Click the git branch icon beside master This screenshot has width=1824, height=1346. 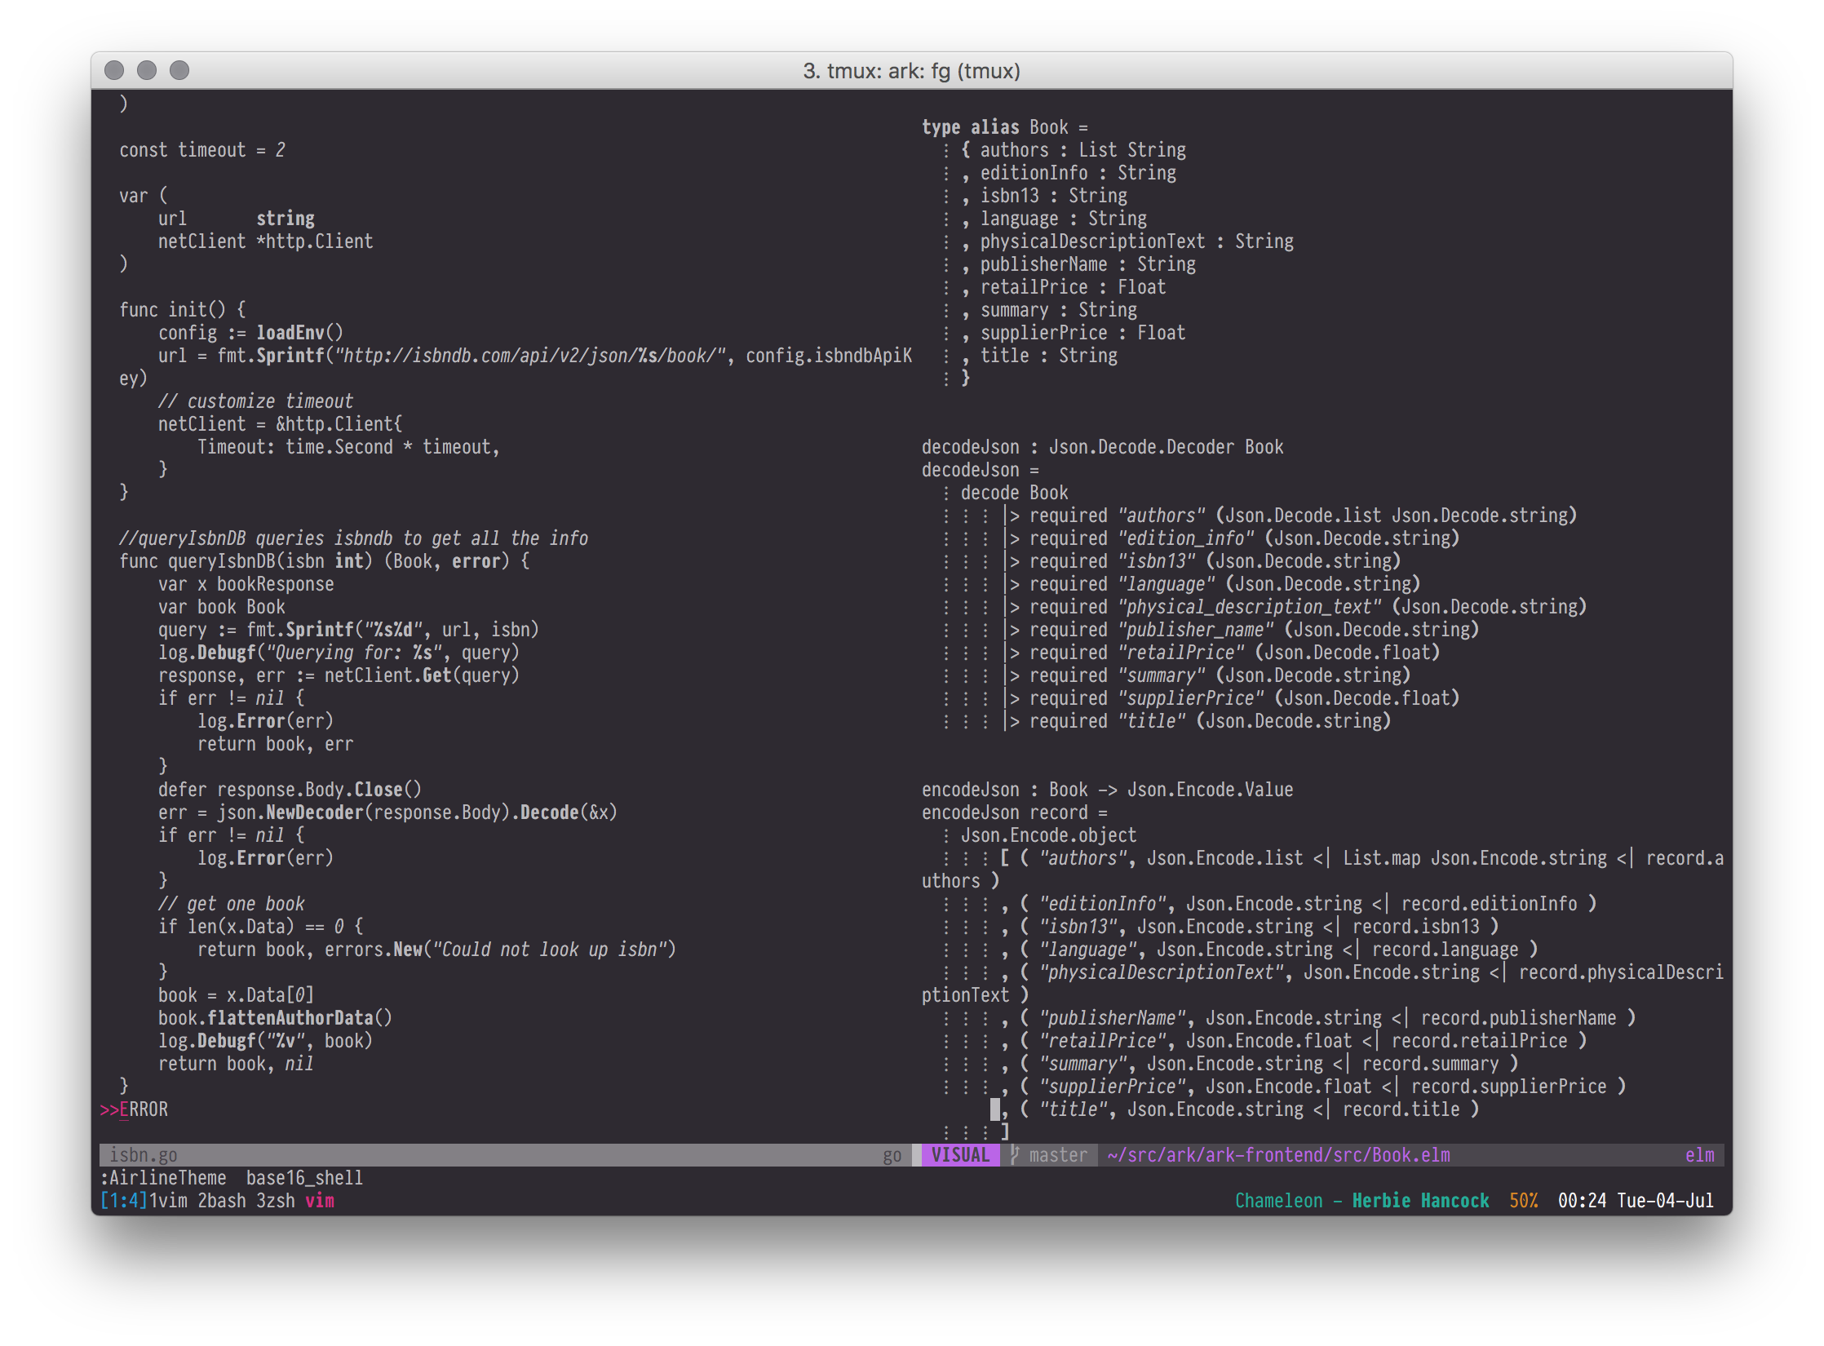point(1015,1155)
